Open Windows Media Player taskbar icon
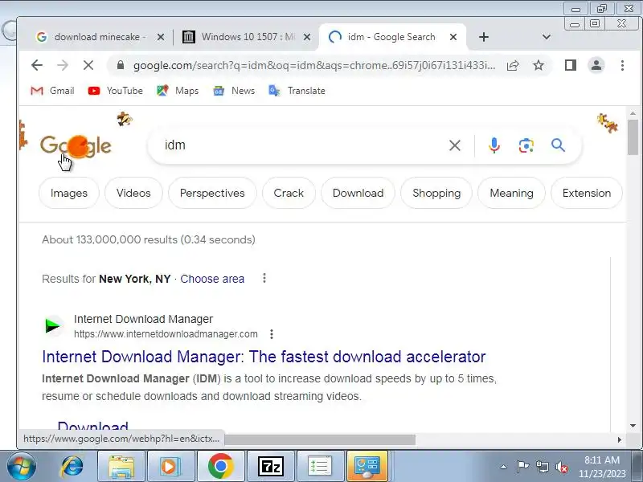This screenshot has width=643, height=482. [x=170, y=467]
